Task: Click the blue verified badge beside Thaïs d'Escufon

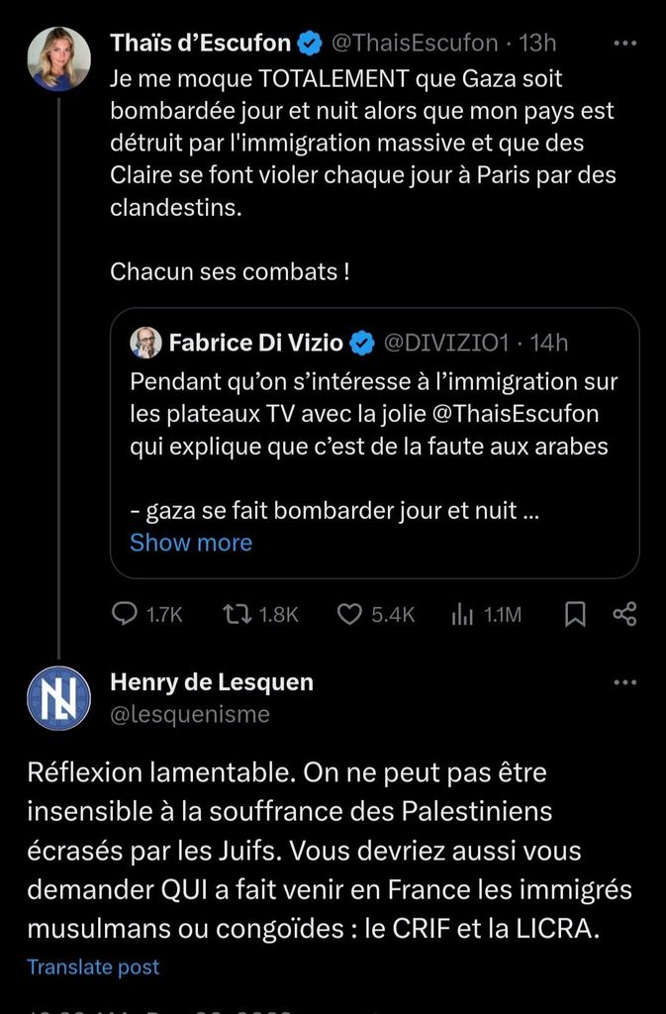Action: tap(311, 44)
